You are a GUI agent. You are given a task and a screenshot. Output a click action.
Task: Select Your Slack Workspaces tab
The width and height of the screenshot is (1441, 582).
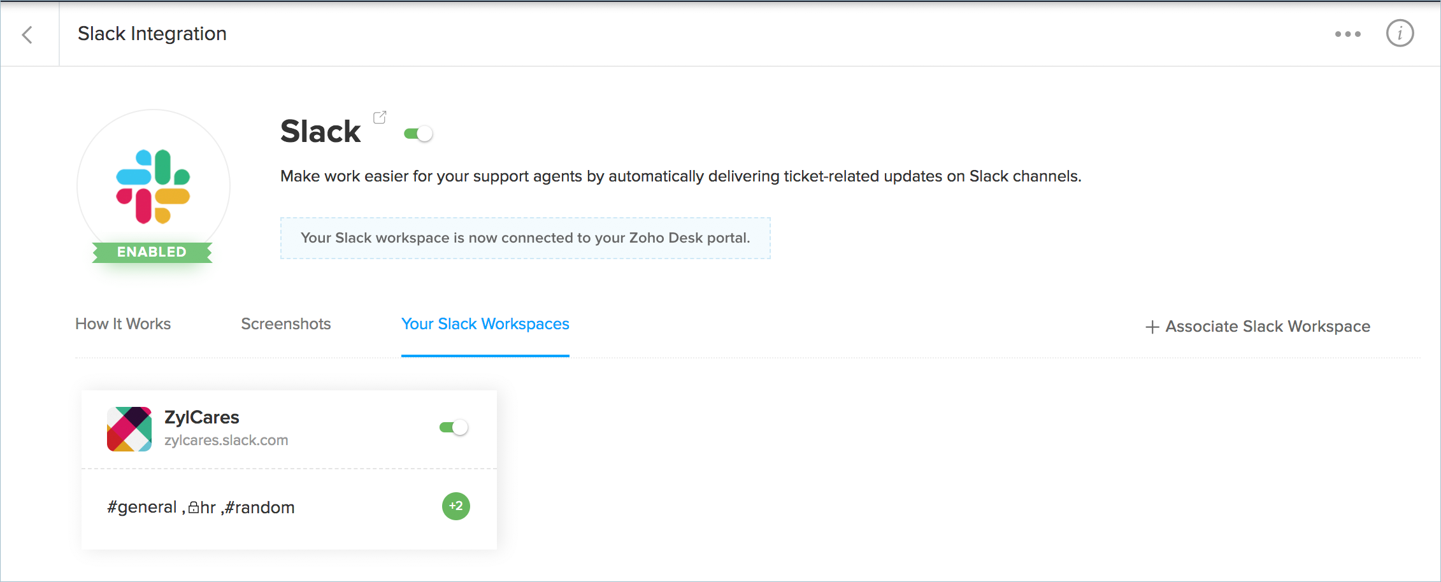coord(485,324)
